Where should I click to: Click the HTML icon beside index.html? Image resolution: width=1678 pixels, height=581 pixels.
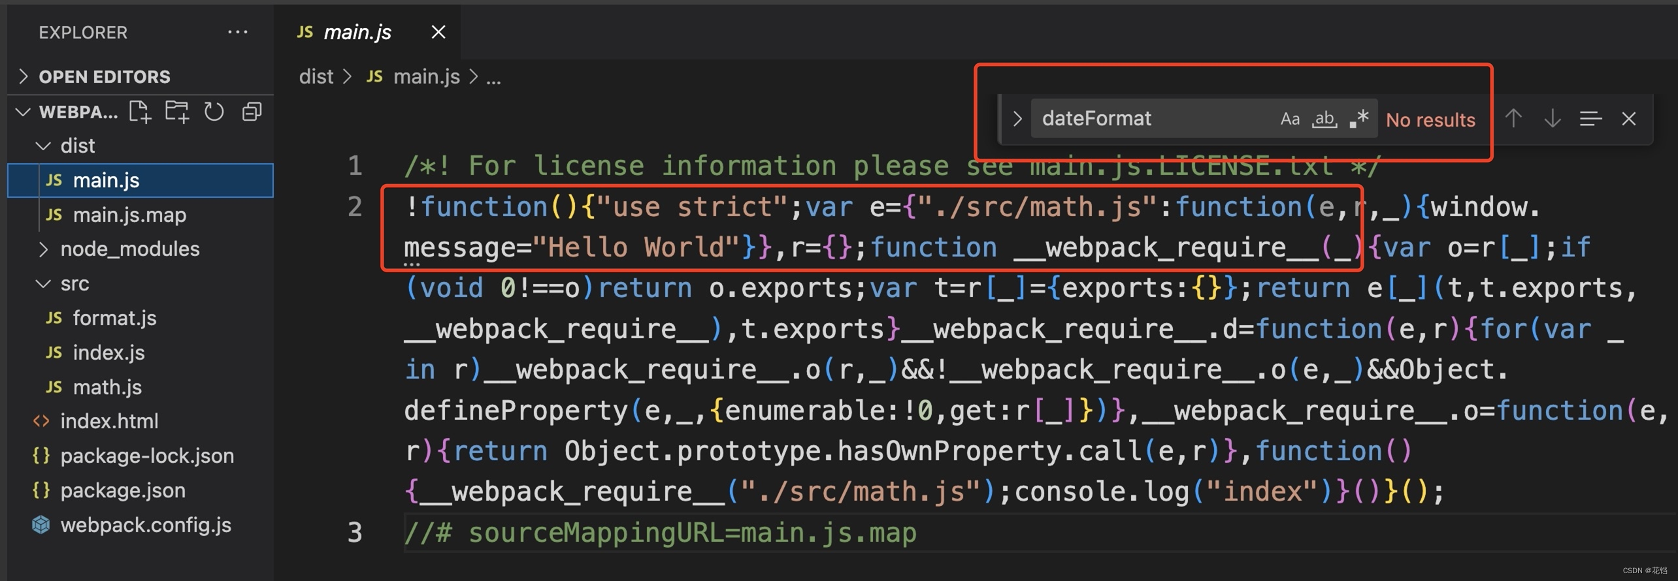[x=41, y=421]
